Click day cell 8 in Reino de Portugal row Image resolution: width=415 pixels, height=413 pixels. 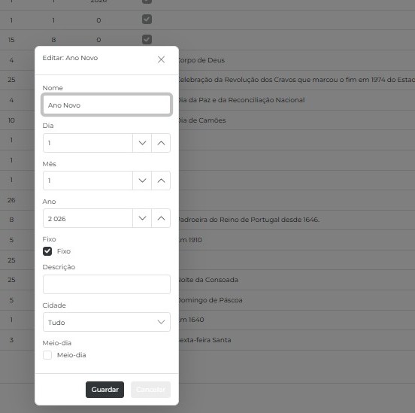coord(11,220)
